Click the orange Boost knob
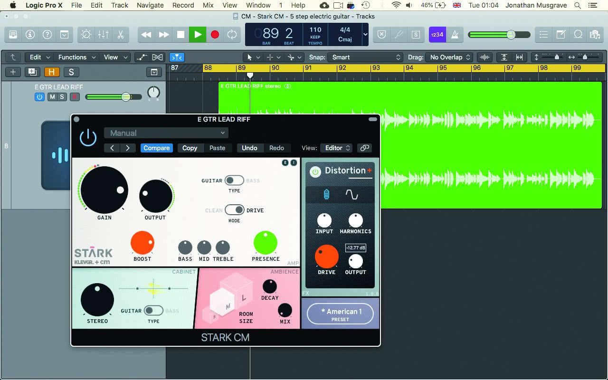608x380 pixels. point(142,243)
